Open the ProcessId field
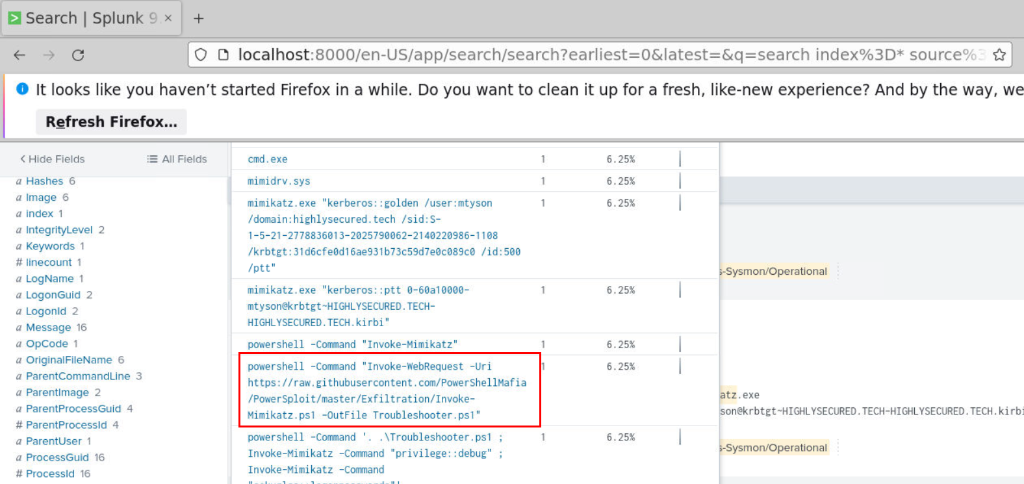This screenshot has height=484, width=1024. [x=50, y=474]
